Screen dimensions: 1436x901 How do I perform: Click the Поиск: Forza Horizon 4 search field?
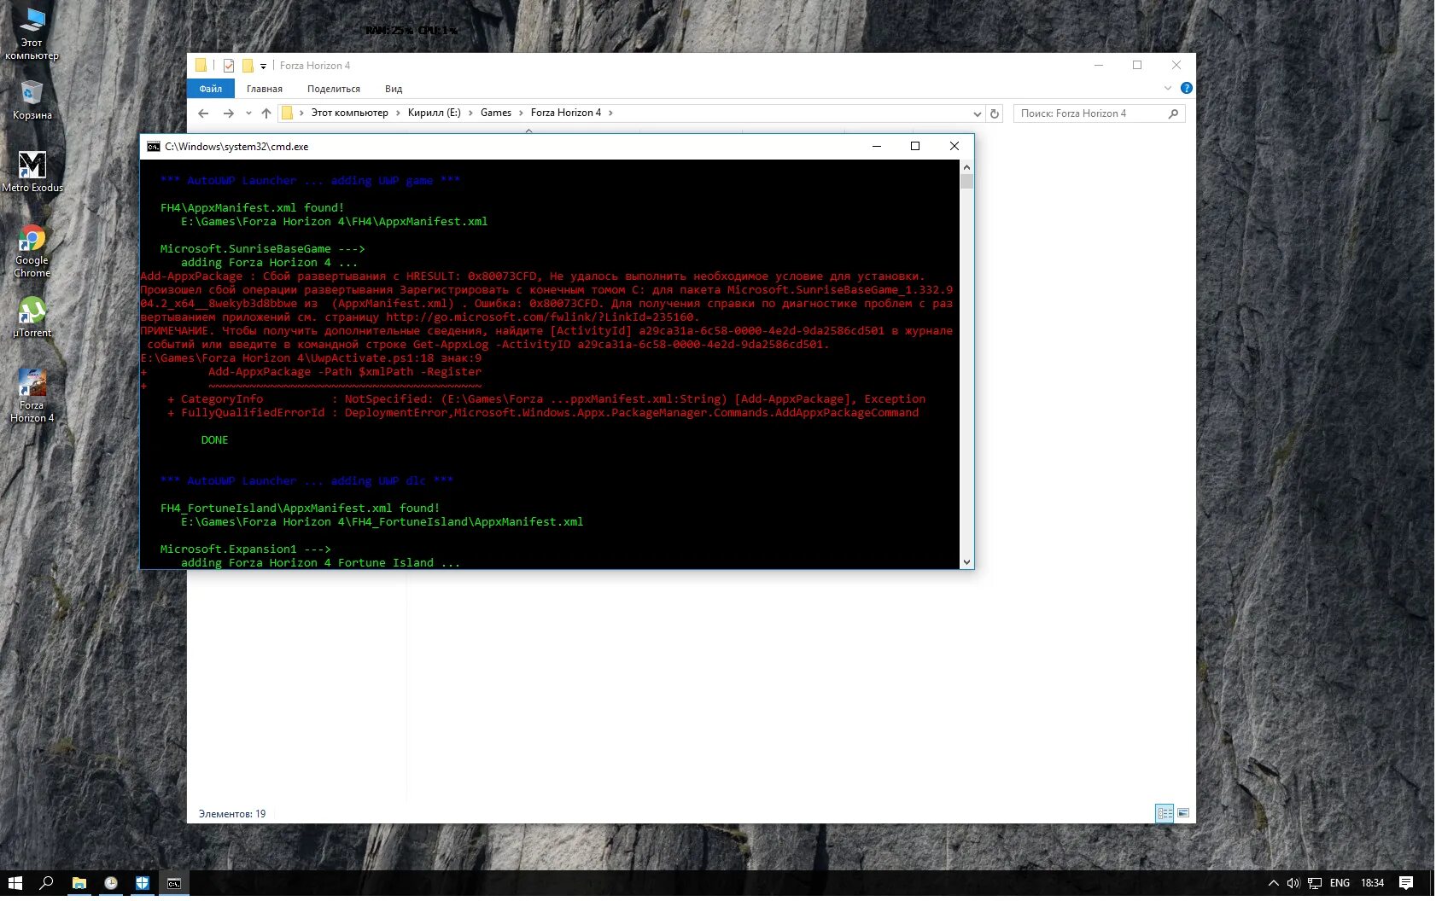(1099, 113)
